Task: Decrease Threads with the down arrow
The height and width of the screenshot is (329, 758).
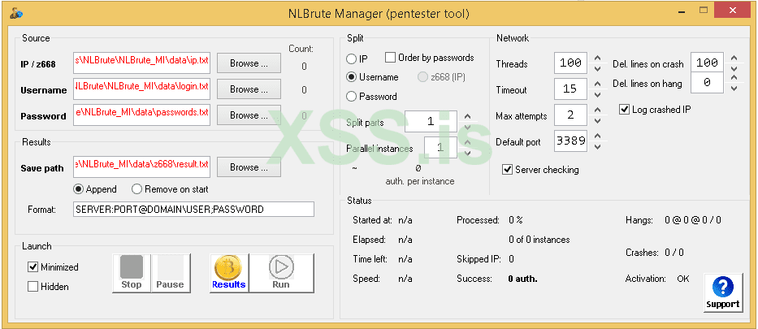Action: pos(597,68)
